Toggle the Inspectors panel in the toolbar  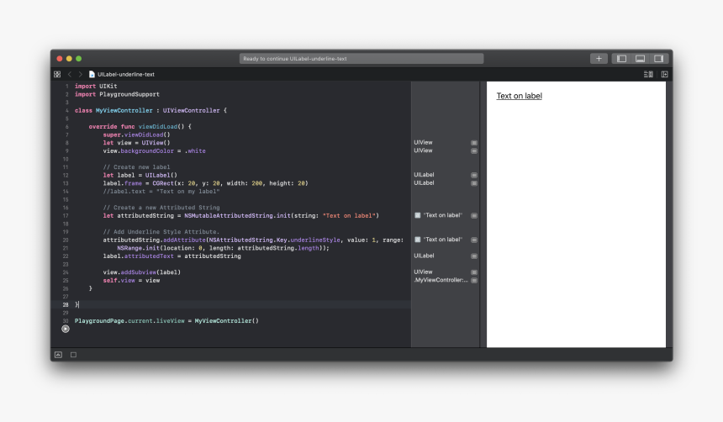coord(658,59)
